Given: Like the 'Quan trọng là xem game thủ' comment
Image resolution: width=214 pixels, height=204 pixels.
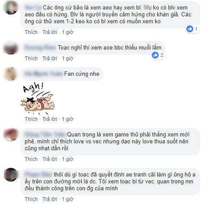Looking at the screenshot, I should click(31, 159).
